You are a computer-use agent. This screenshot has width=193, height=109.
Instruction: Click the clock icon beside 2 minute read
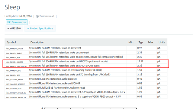coord(37,16)
